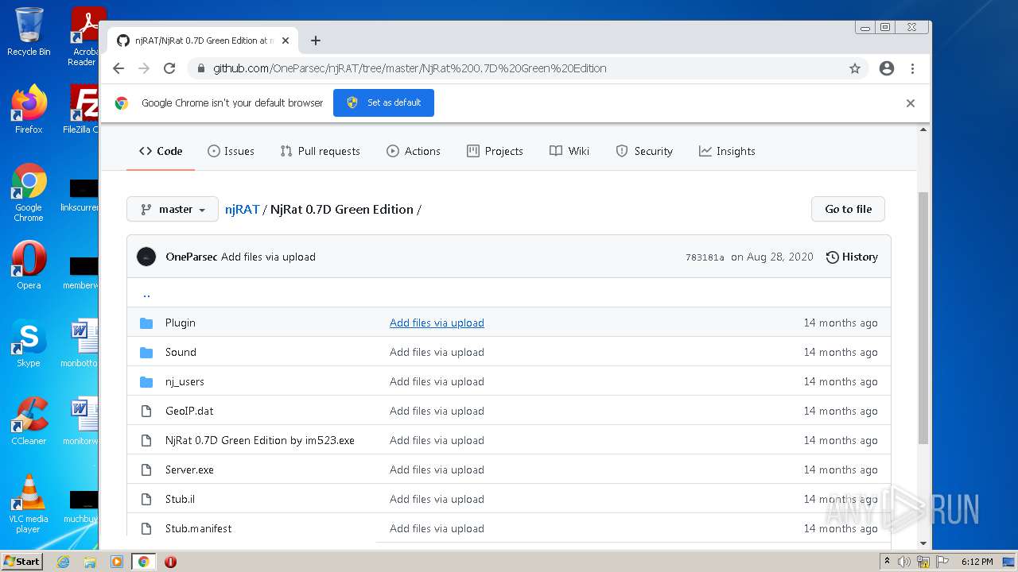Switch to the Issues tab

(x=231, y=151)
